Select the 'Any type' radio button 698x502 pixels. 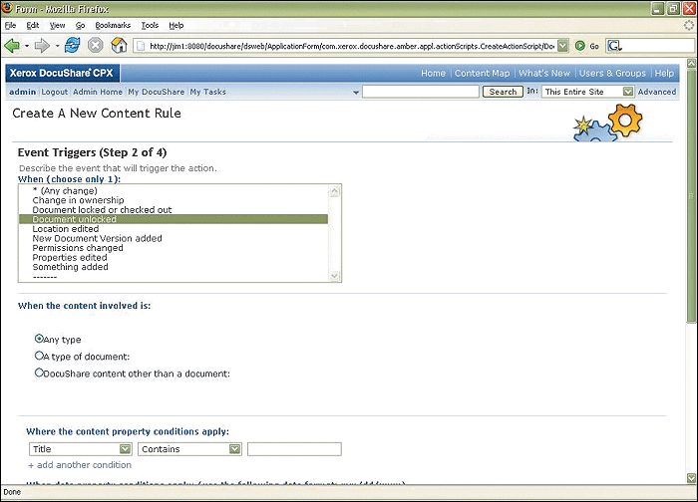(39, 339)
